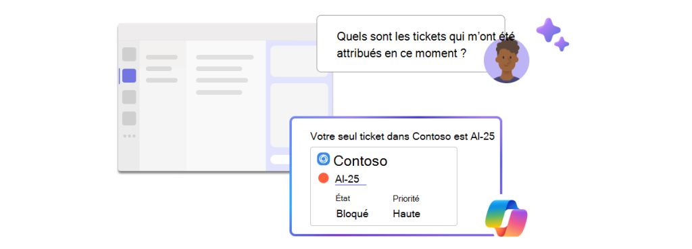Image resolution: width=692 pixels, height=249 pixels.
Task: Select the question bubble about assigned tickets
Action: click(x=410, y=44)
